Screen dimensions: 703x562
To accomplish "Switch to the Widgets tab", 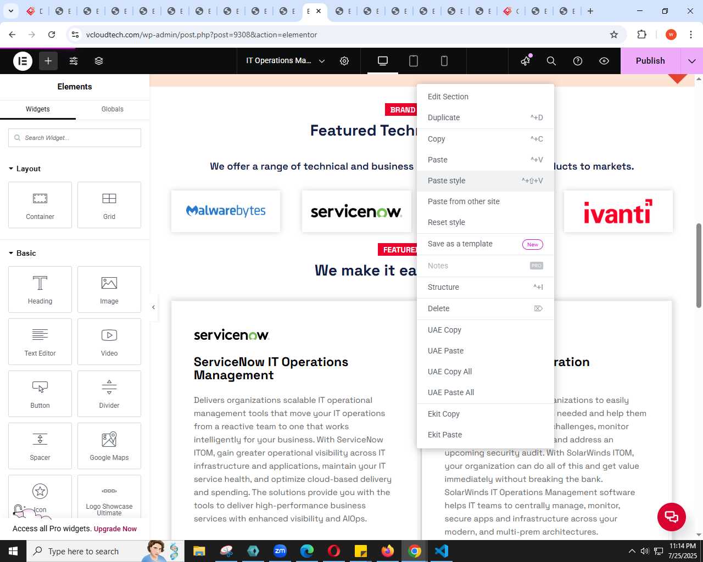I will click(38, 109).
